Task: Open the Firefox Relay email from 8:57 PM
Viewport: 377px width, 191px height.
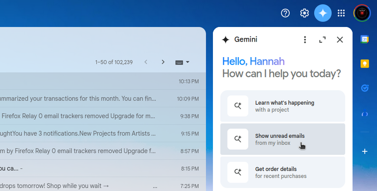Action: 103,151
